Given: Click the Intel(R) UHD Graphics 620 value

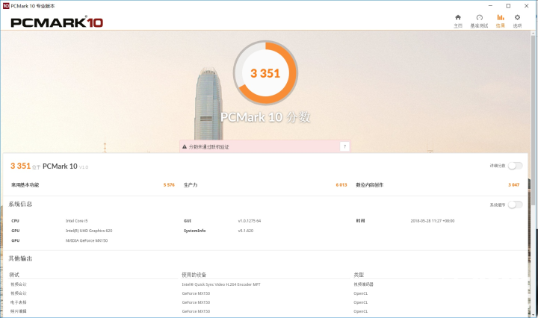Looking at the screenshot, I should pyautogui.click(x=89, y=231).
